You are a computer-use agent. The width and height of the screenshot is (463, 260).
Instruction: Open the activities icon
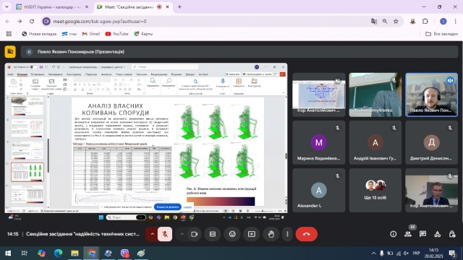click(438, 234)
